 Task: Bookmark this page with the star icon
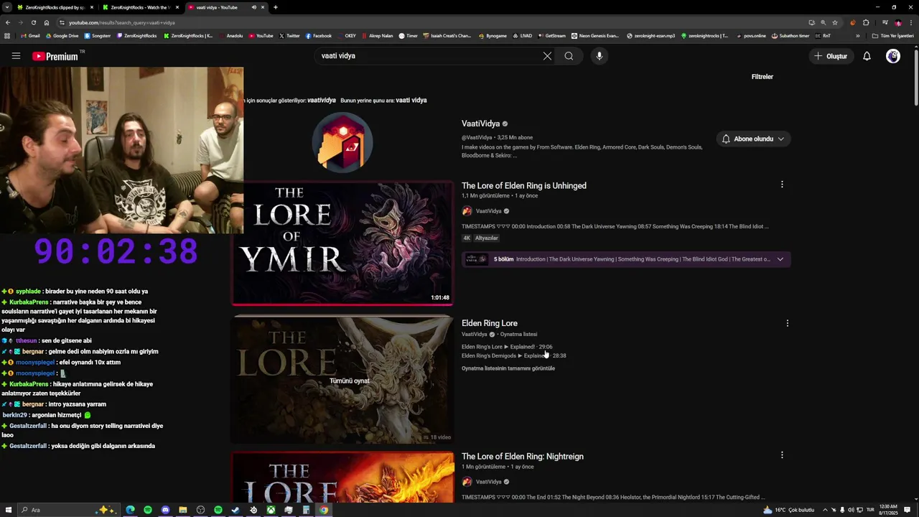point(835,22)
